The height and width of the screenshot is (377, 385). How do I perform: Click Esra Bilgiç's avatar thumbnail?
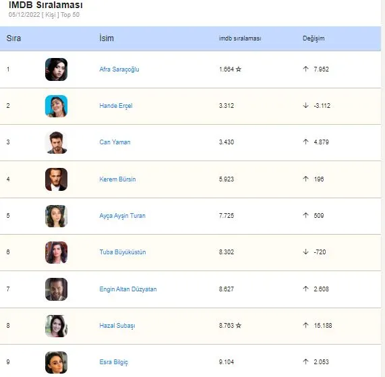pyautogui.click(x=56, y=362)
